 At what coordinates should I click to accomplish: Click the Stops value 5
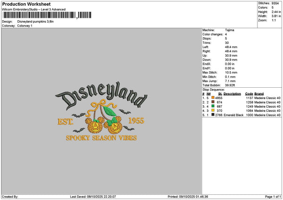click(x=226, y=39)
